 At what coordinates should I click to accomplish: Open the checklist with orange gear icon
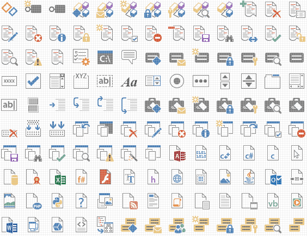[x=81, y=57]
